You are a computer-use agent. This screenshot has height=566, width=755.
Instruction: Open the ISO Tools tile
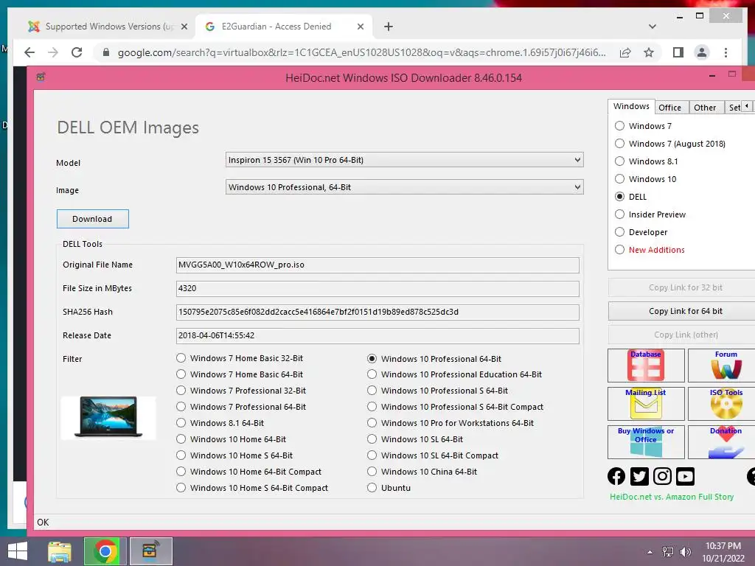pyautogui.click(x=723, y=404)
